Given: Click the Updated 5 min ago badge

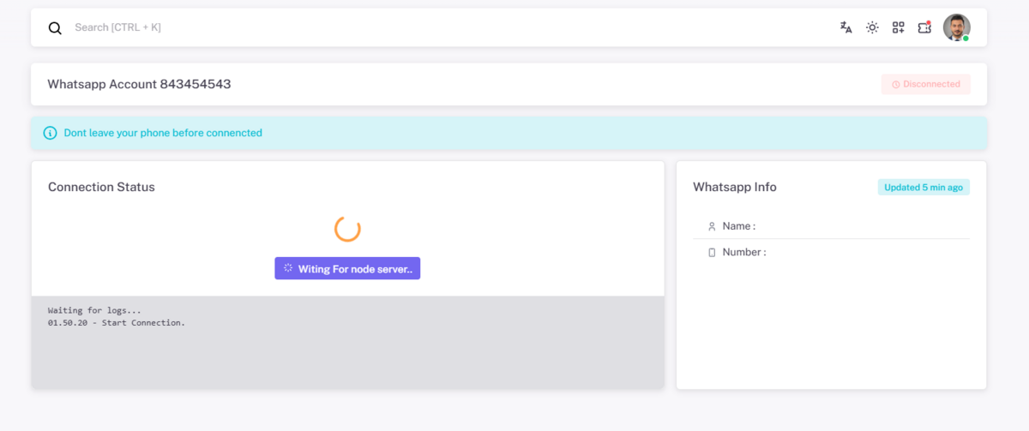Looking at the screenshot, I should click(924, 187).
